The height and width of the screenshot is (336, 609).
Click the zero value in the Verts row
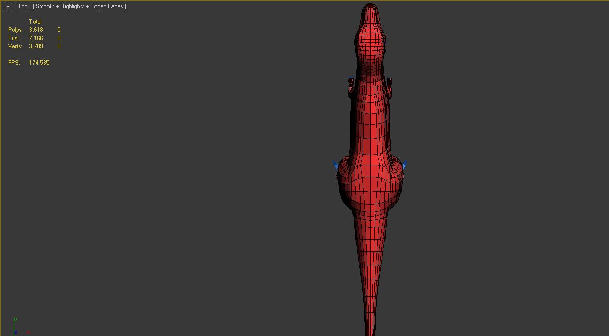pyautogui.click(x=59, y=46)
